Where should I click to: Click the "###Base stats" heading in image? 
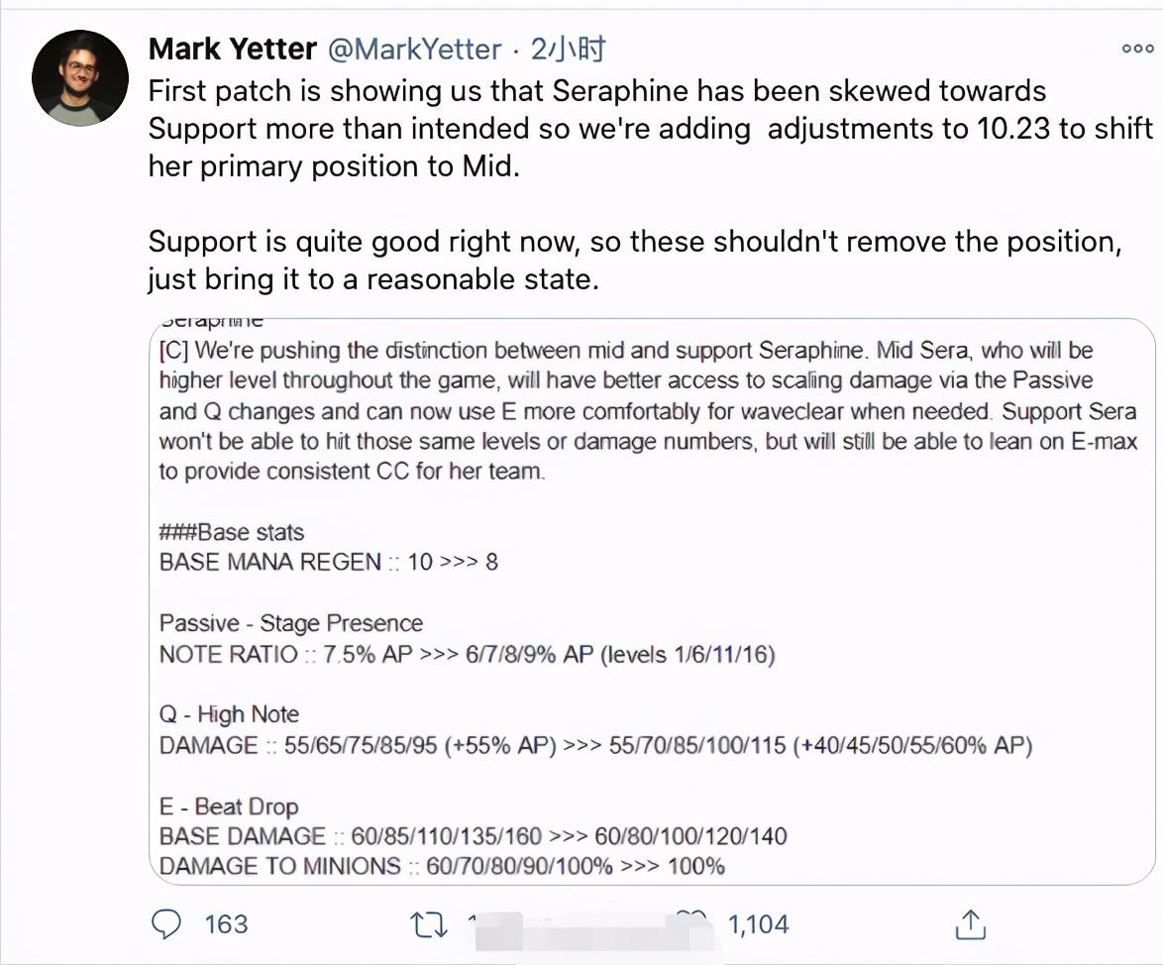click(231, 532)
